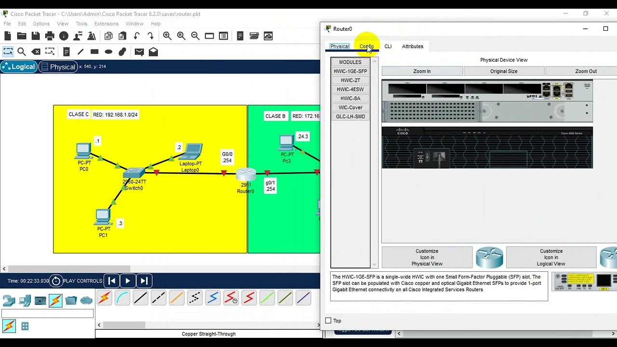Screen dimensions: 617x347
Task: Pick the Copper Straight-Through black cable
Action: point(140,298)
